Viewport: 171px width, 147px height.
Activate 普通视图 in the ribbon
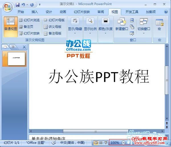tap(11, 27)
